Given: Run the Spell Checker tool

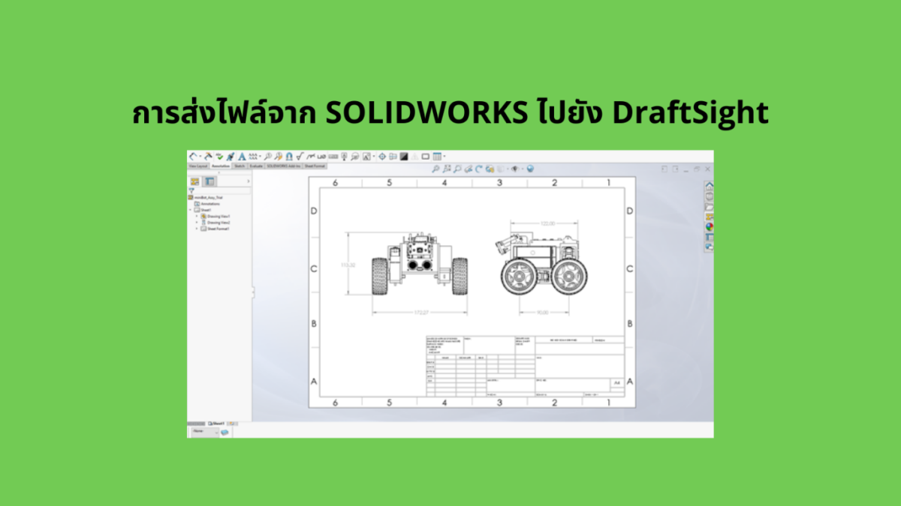Looking at the screenshot, I should 219,155.
